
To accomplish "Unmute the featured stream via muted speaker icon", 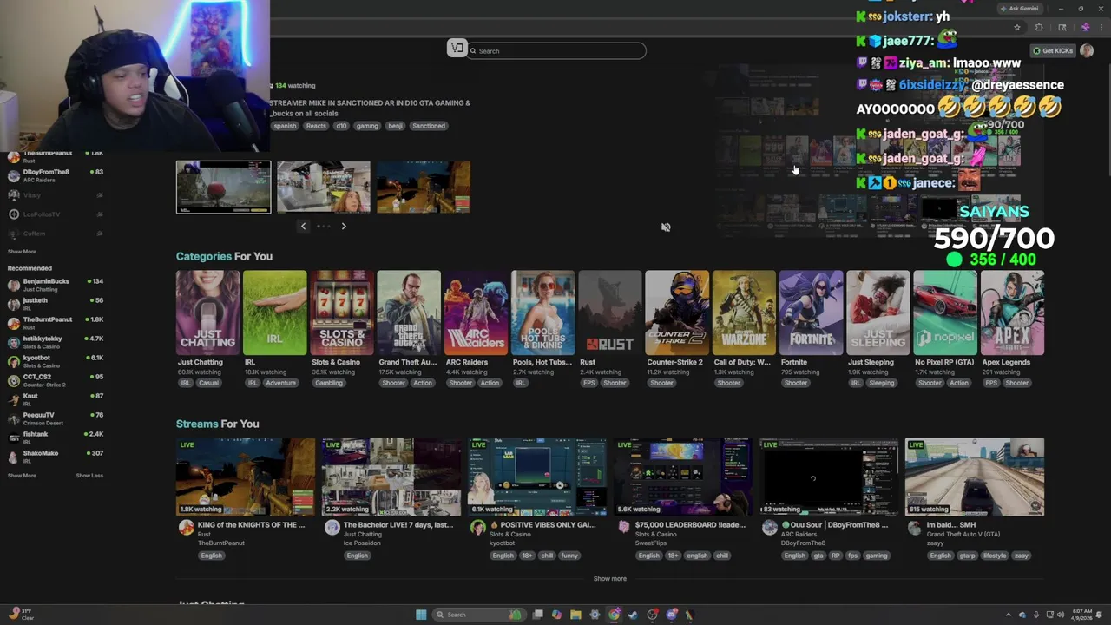I will 666,227.
